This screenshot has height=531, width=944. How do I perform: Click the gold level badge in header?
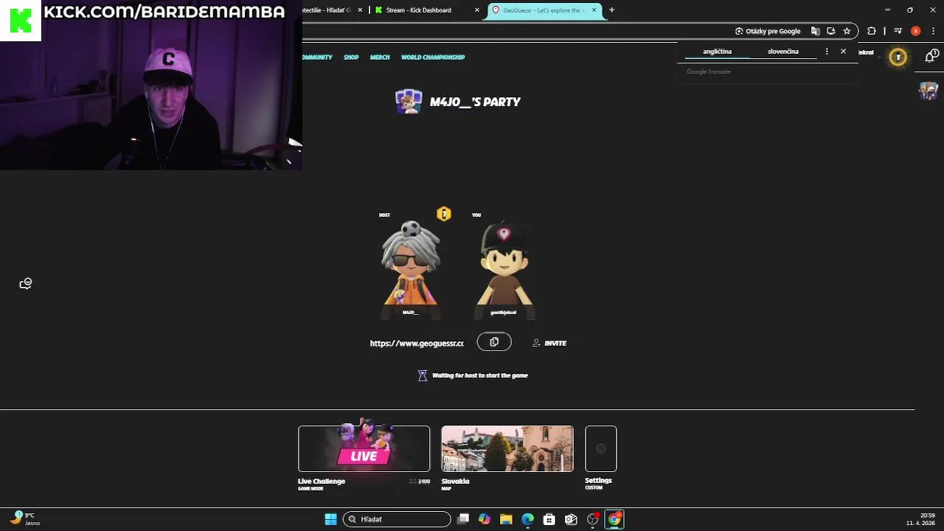click(x=898, y=58)
